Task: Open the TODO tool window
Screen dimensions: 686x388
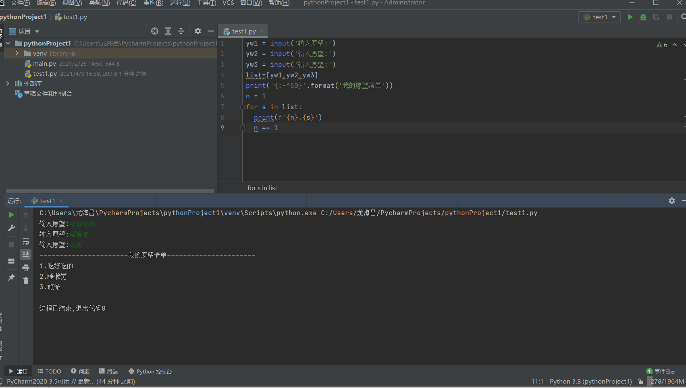Action: [x=50, y=371]
